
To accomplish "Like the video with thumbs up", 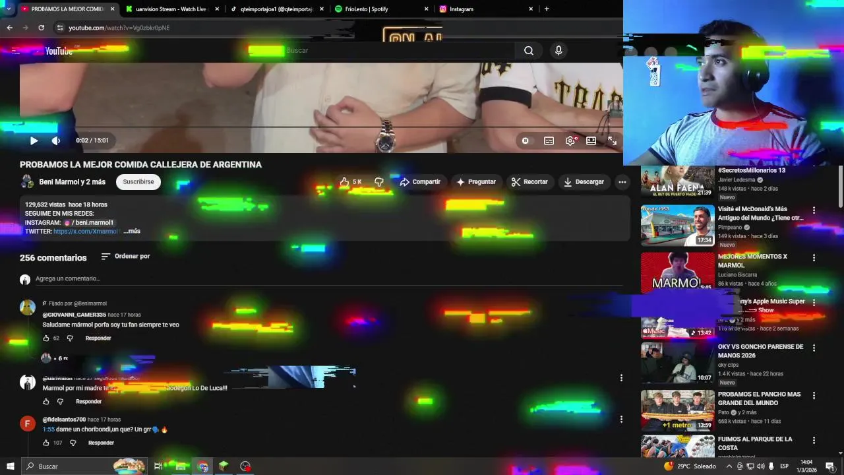I will pos(350,182).
